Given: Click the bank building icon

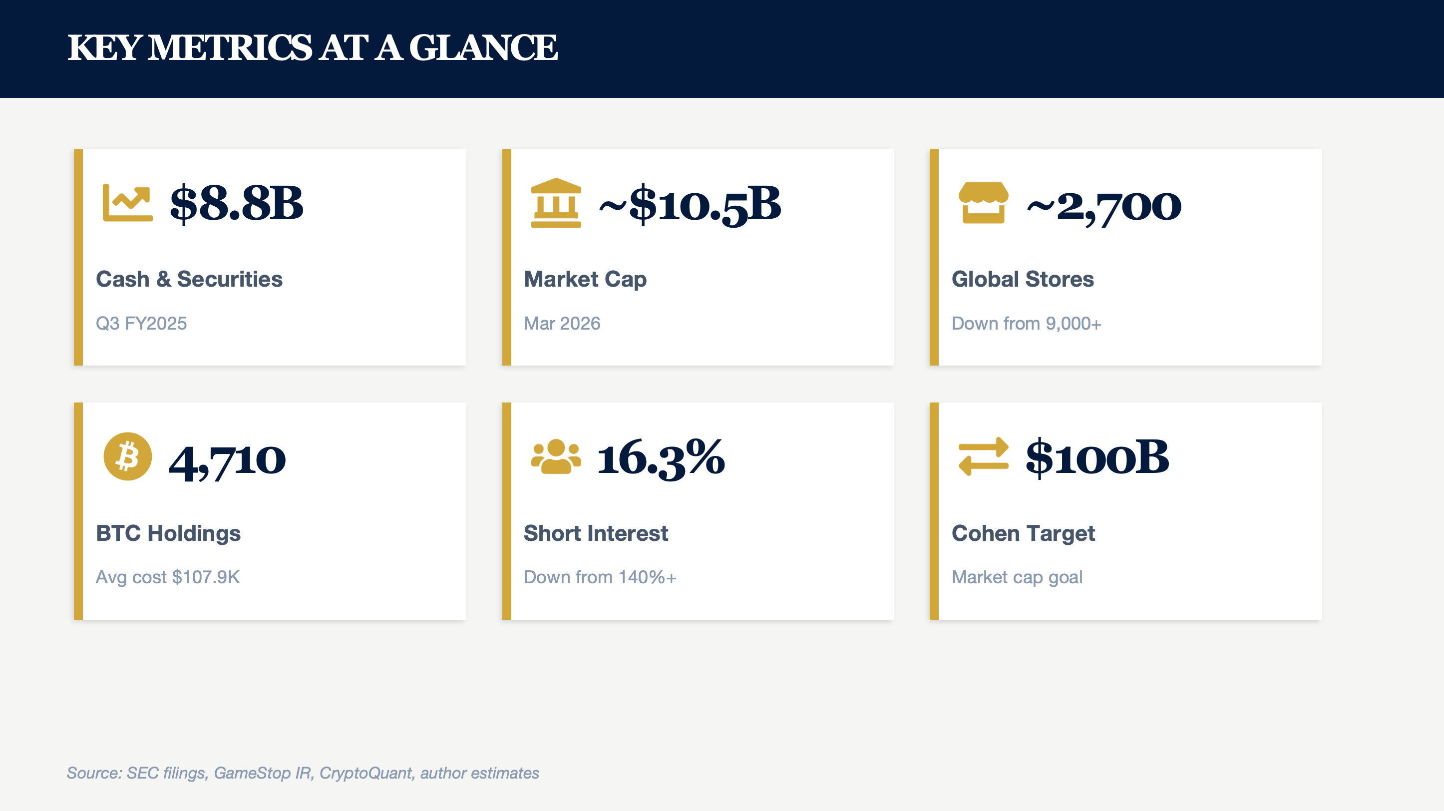Looking at the screenshot, I should coord(556,203).
